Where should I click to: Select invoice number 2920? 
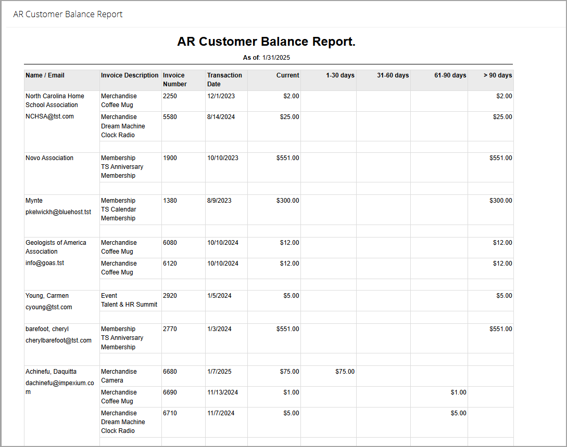[x=170, y=295]
